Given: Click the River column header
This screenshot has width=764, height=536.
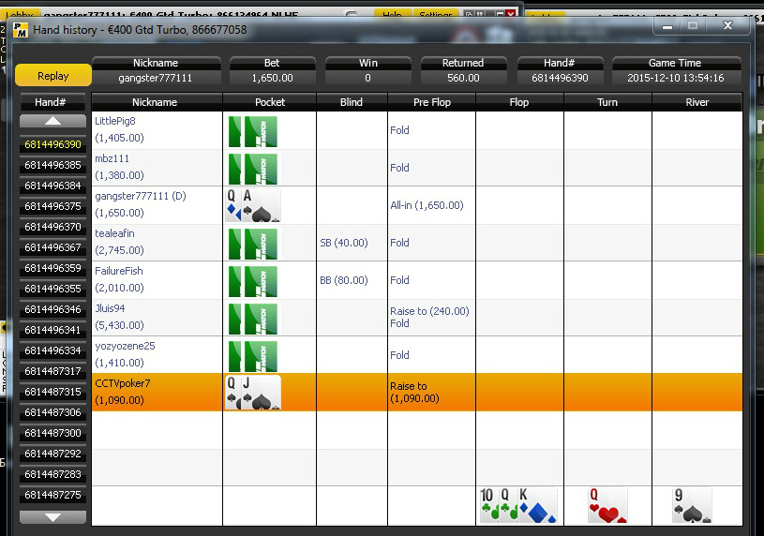Looking at the screenshot, I should pos(697,102).
